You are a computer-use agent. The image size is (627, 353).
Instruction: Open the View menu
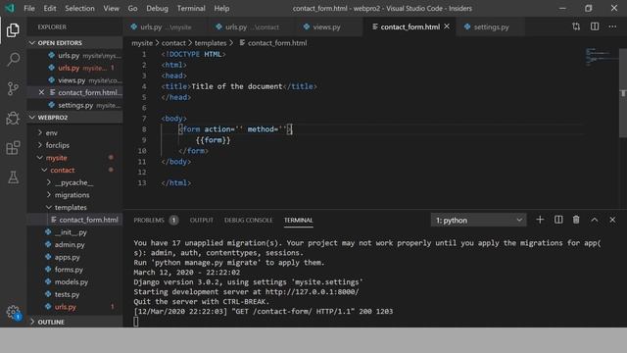[x=111, y=8]
